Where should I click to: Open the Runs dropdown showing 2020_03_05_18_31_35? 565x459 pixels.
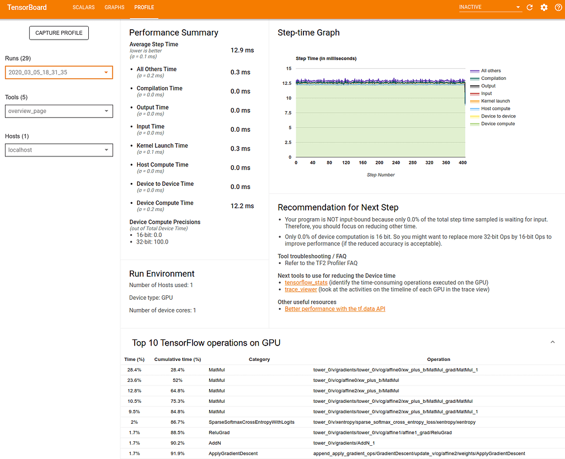(x=58, y=72)
